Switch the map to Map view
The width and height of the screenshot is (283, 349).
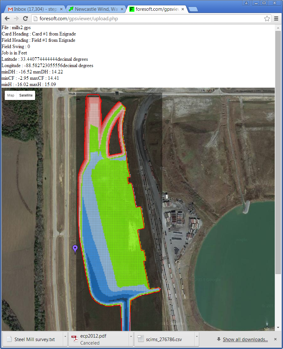tap(11, 95)
